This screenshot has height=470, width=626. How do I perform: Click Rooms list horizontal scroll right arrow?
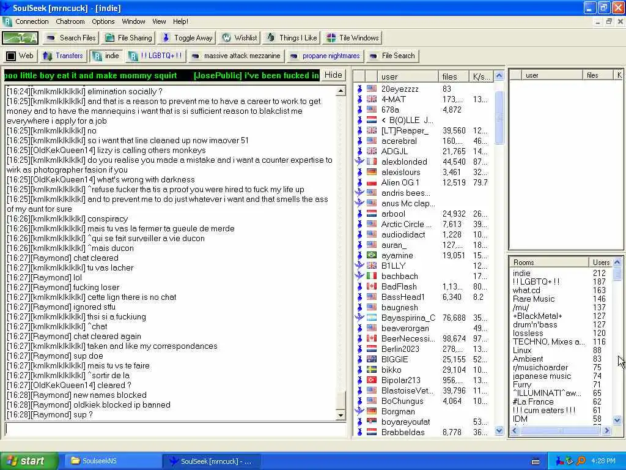pos(607,430)
